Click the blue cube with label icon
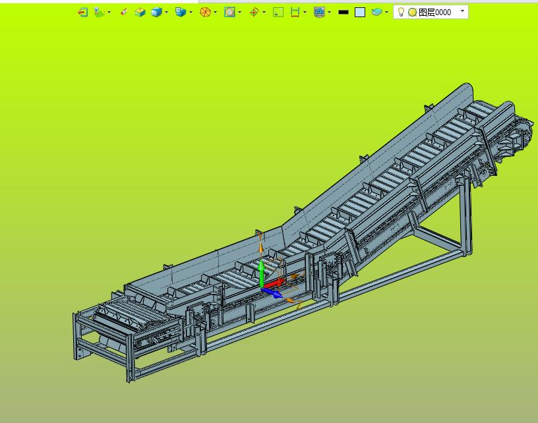The image size is (538, 423). (x=181, y=13)
